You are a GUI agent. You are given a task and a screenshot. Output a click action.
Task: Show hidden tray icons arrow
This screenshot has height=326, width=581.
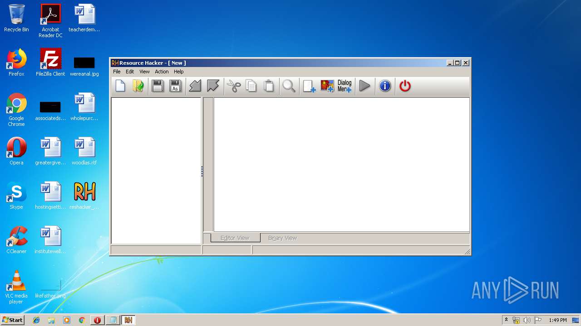[x=506, y=320]
